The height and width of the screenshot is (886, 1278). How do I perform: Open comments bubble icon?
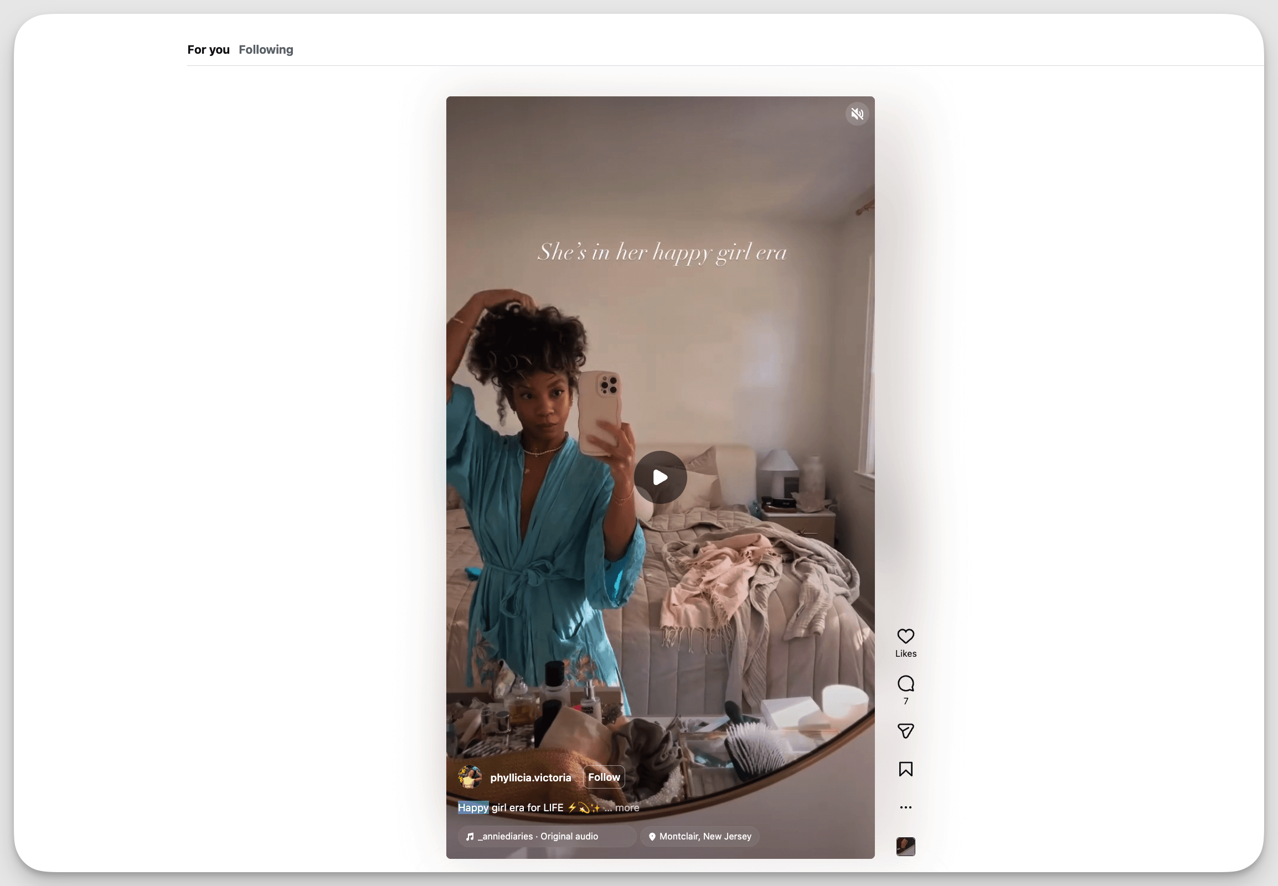905,683
